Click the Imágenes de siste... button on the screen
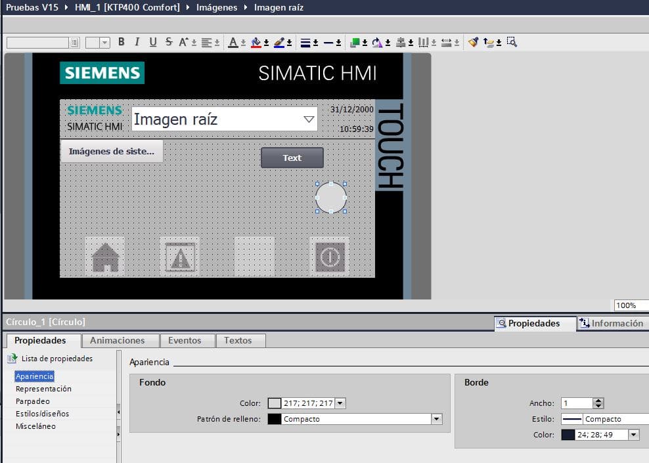Screen dimensions: 649x463 tap(112, 150)
